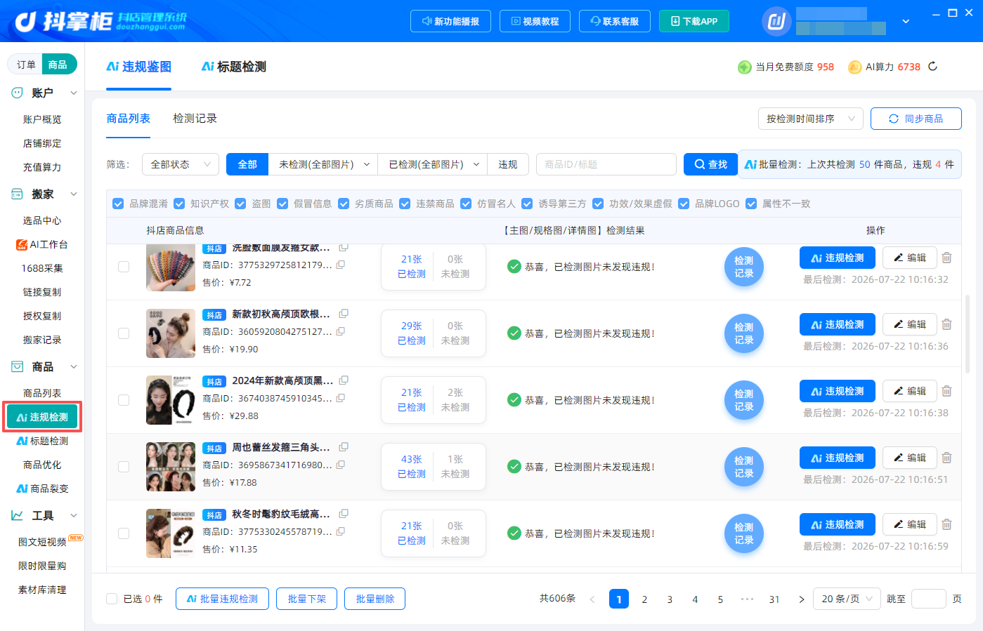Switch to the AI 标题检测 tab

[x=234, y=67]
